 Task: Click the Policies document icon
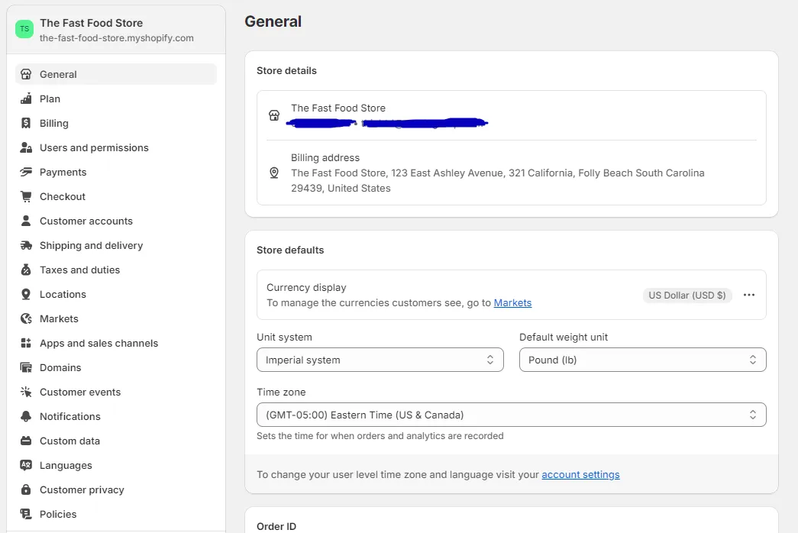pos(26,514)
